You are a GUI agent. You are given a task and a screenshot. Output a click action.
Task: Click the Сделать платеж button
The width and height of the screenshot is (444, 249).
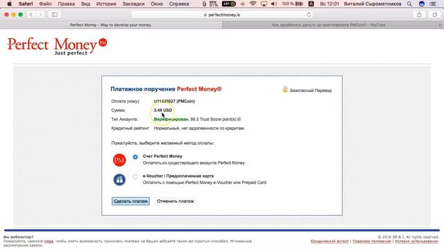pos(130,201)
